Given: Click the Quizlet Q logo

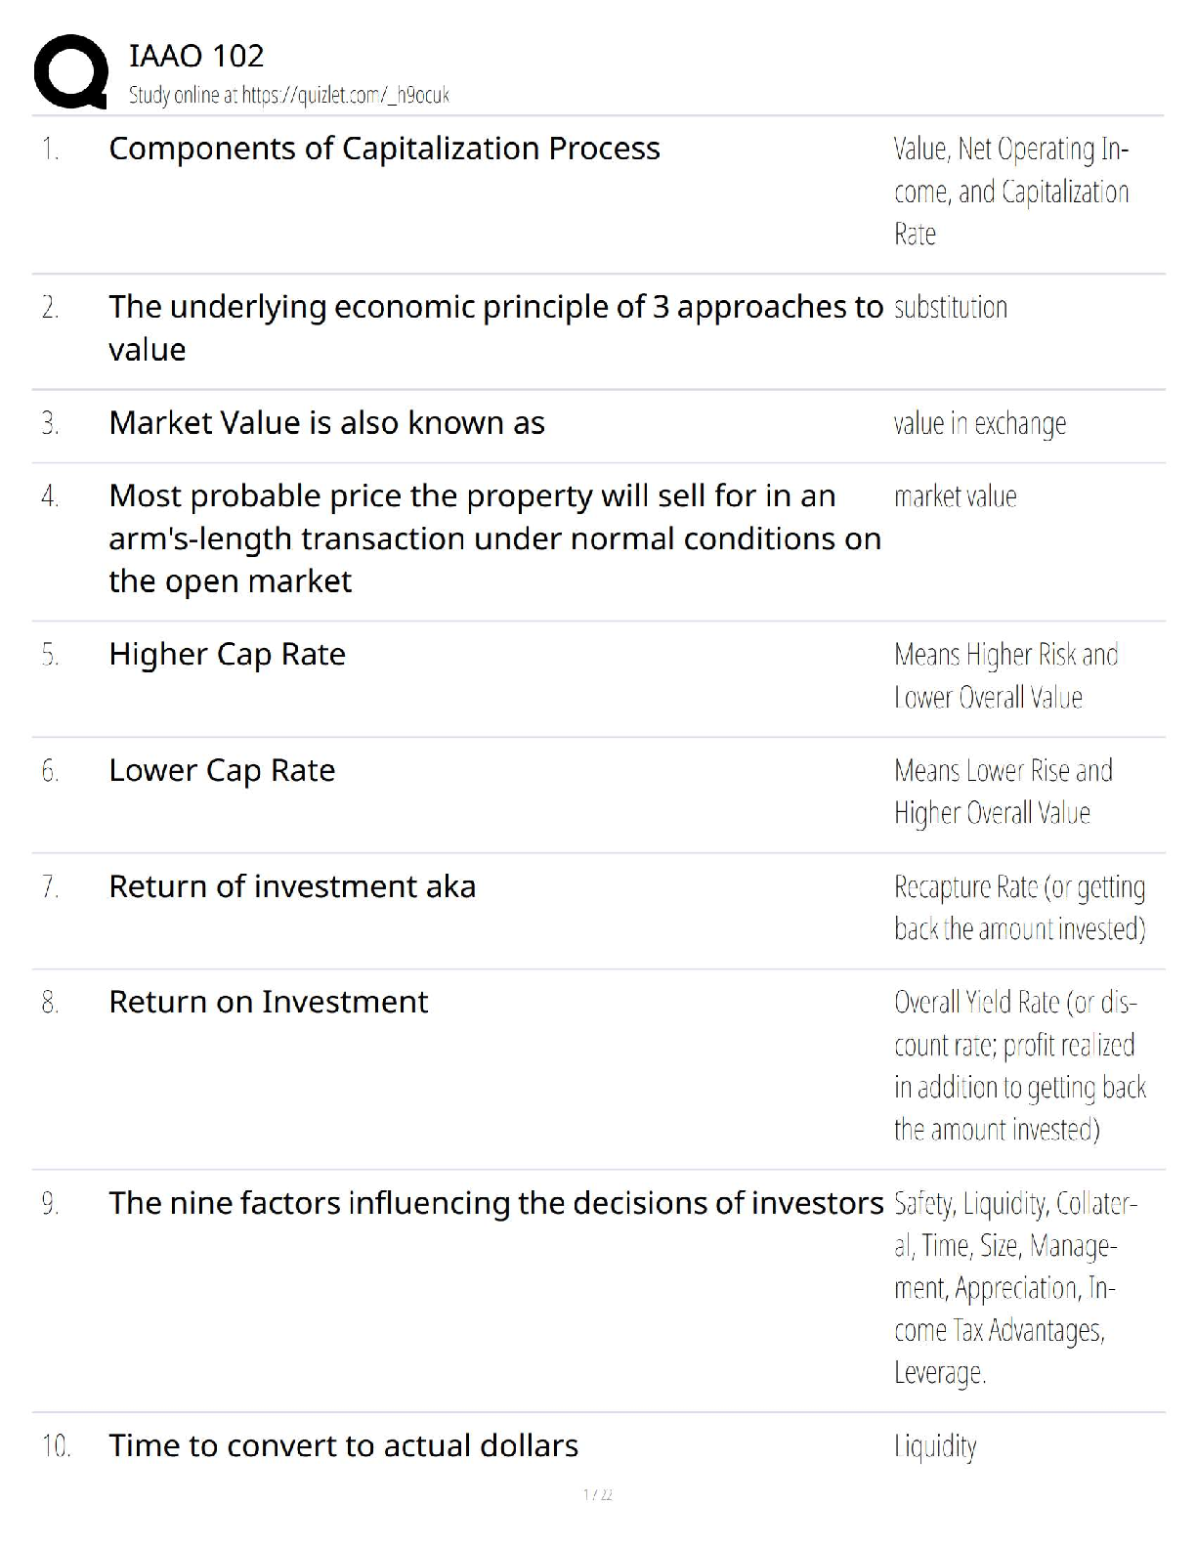Looking at the screenshot, I should (70, 71).
